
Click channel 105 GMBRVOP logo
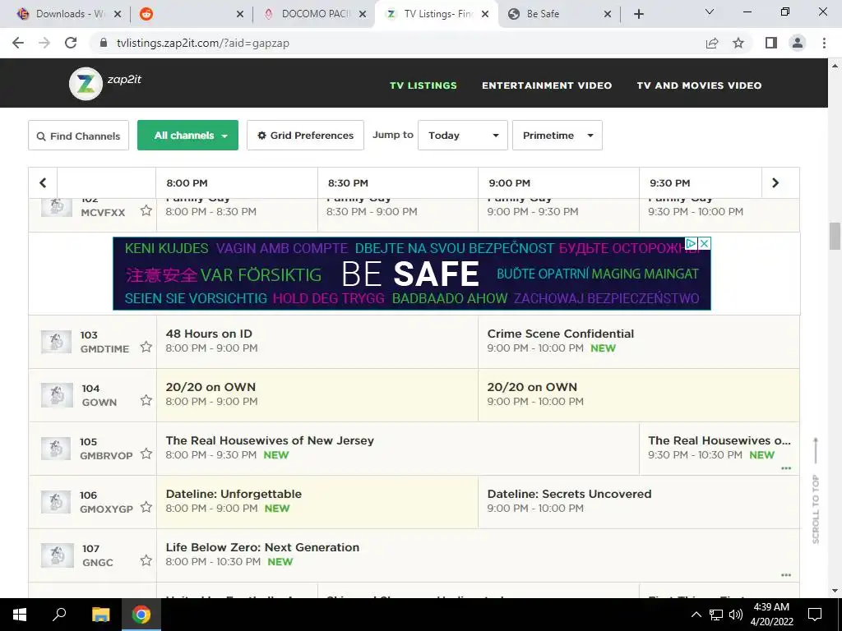tap(57, 449)
